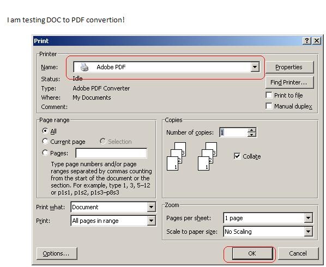Open the printer Name dropdown arrow
Screen dimensions: 326x267
[255, 67]
